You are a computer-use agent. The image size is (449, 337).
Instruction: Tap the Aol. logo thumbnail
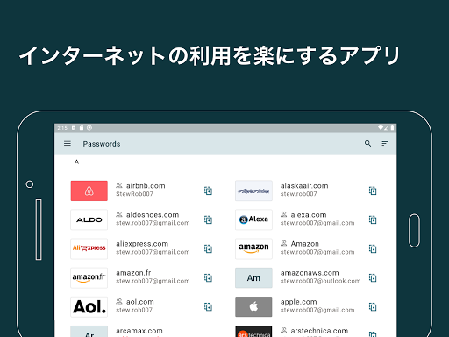tap(89, 307)
